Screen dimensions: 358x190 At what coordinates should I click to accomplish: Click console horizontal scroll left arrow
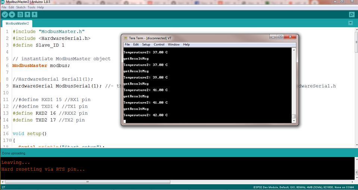[x=2, y=182]
